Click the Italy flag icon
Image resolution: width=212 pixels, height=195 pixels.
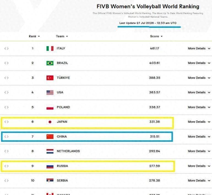pos(50,48)
